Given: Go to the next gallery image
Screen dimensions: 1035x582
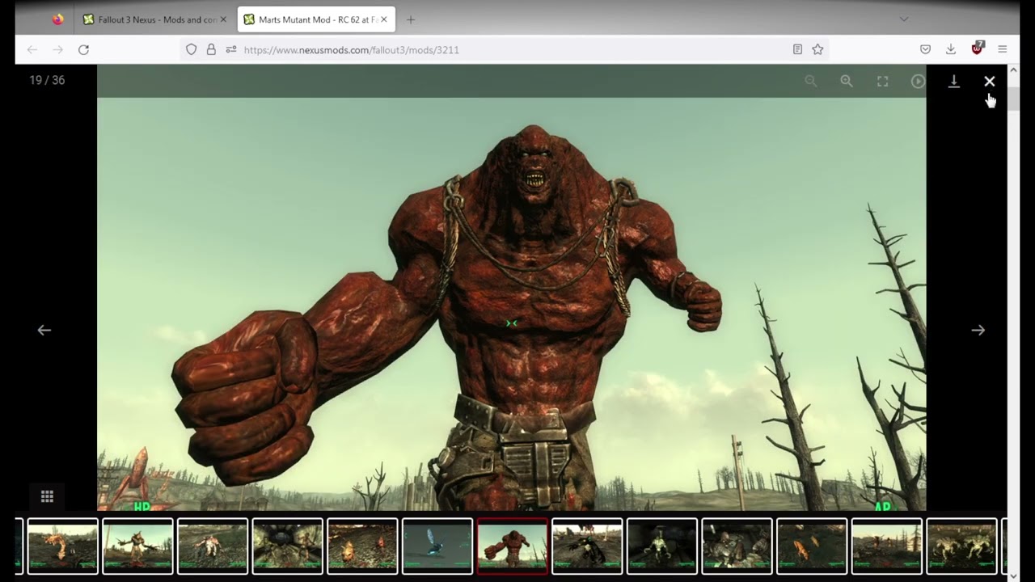Looking at the screenshot, I should [978, 330].
